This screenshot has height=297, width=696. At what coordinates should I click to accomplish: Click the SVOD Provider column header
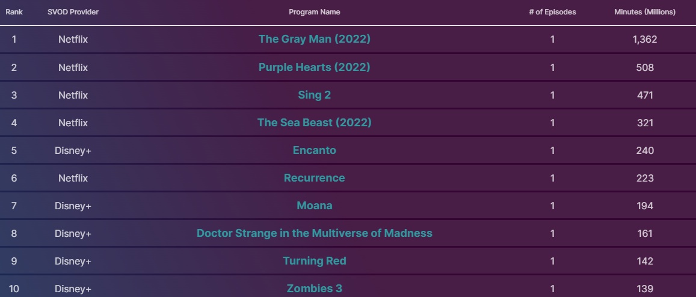pyautogui.click(x=73, y=12)
